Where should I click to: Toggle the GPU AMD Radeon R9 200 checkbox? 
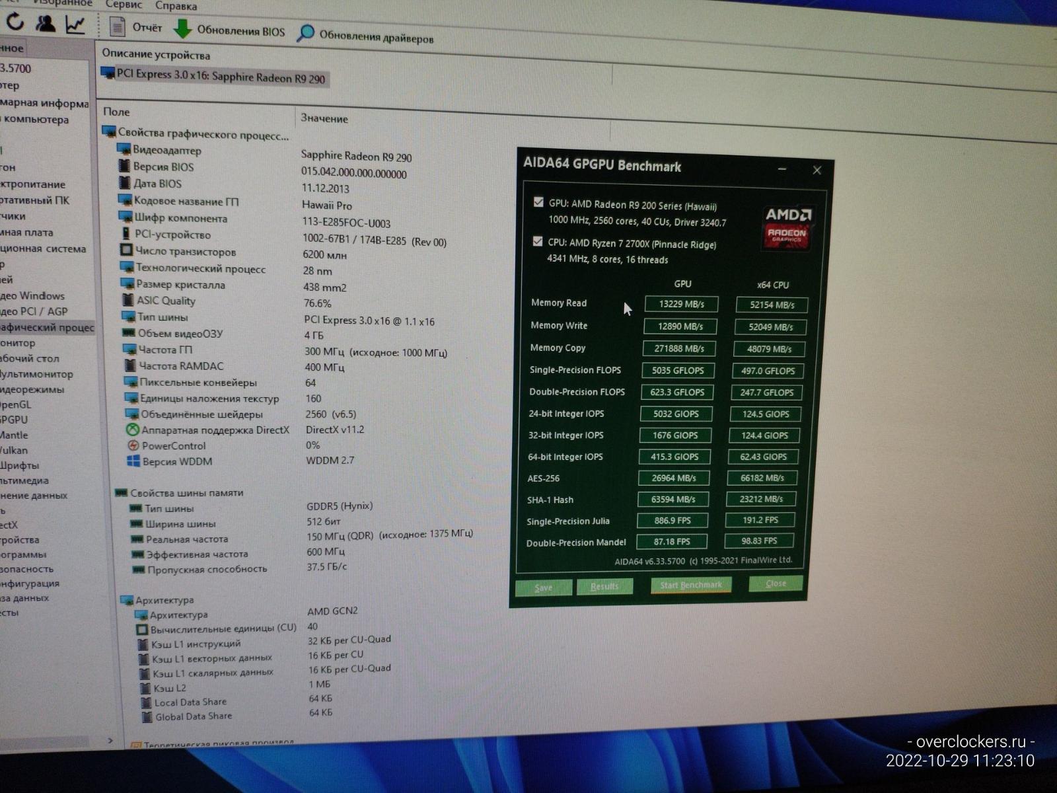(x=538, y=202)
